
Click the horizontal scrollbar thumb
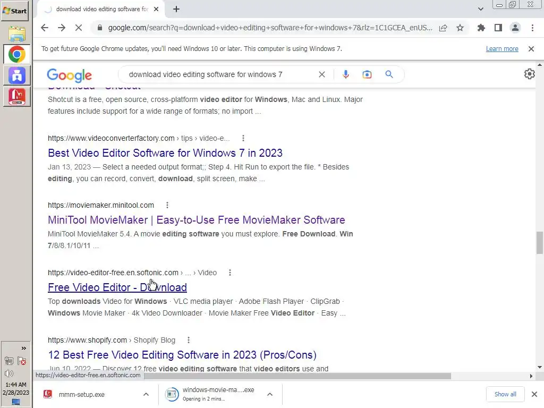coord(297,376)
